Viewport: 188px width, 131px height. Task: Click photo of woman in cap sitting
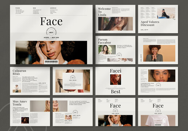pyautogui.click(x=166, y=13)
